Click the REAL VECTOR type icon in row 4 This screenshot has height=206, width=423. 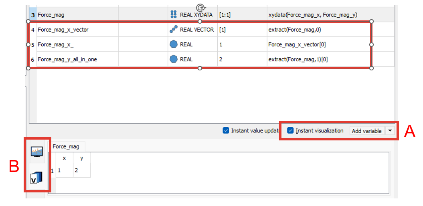(174, 29)
